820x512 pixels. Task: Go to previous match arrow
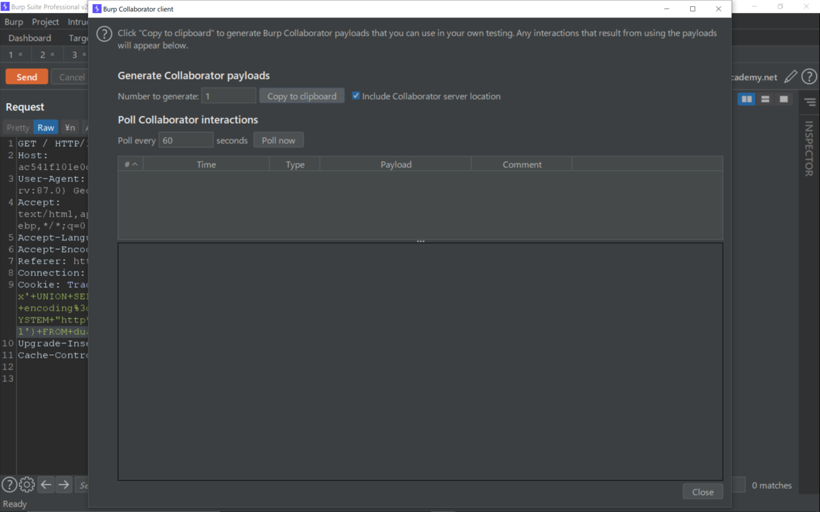(x=46, y=485)
